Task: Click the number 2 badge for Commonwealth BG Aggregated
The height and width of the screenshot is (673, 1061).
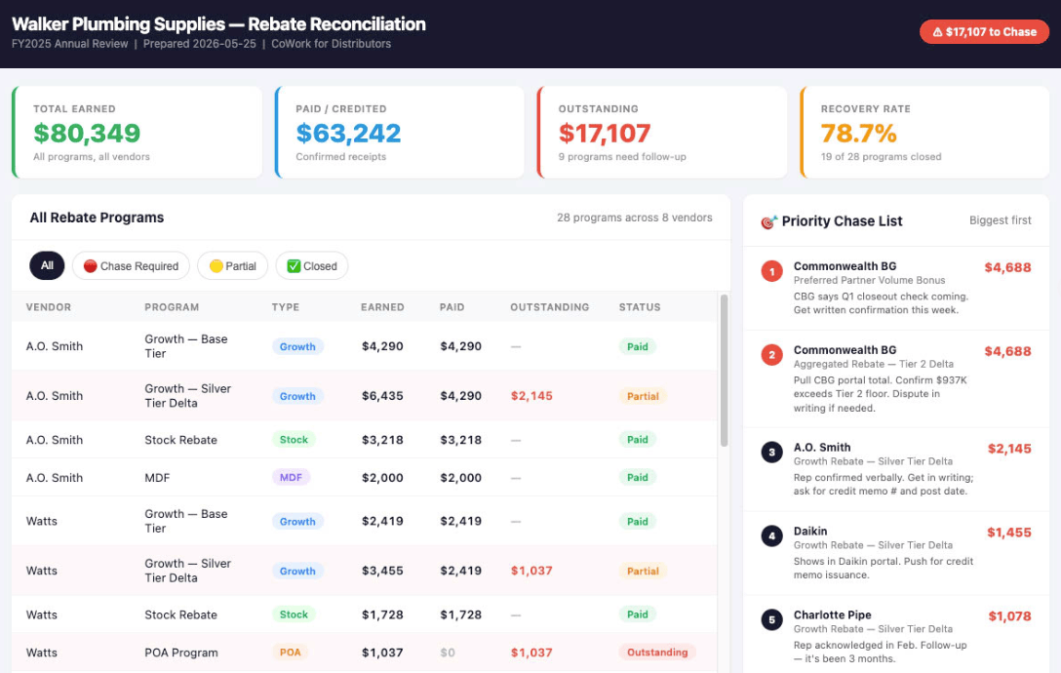Action: pos(771,355)
